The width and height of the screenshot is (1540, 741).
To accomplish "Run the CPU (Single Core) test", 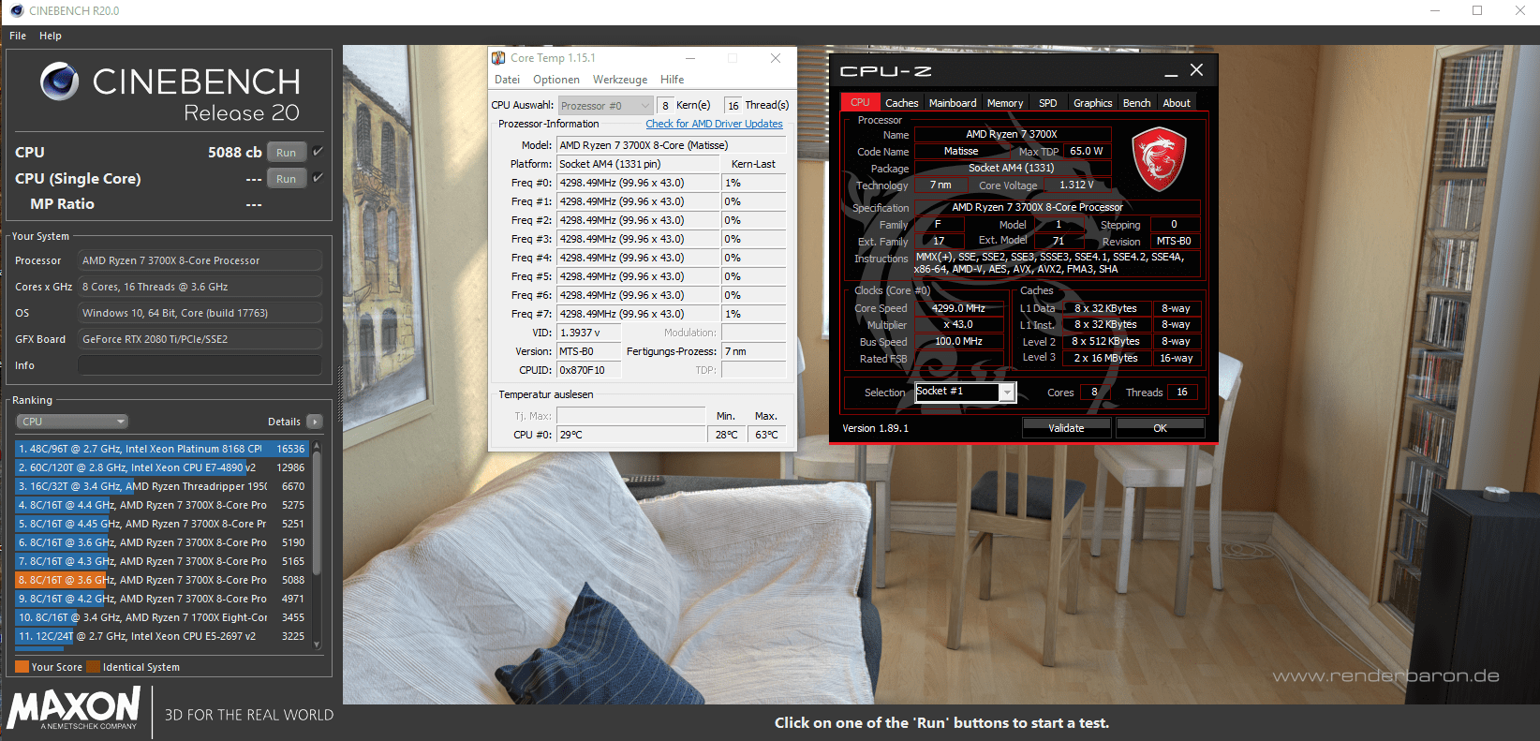I will coord(287,179).
